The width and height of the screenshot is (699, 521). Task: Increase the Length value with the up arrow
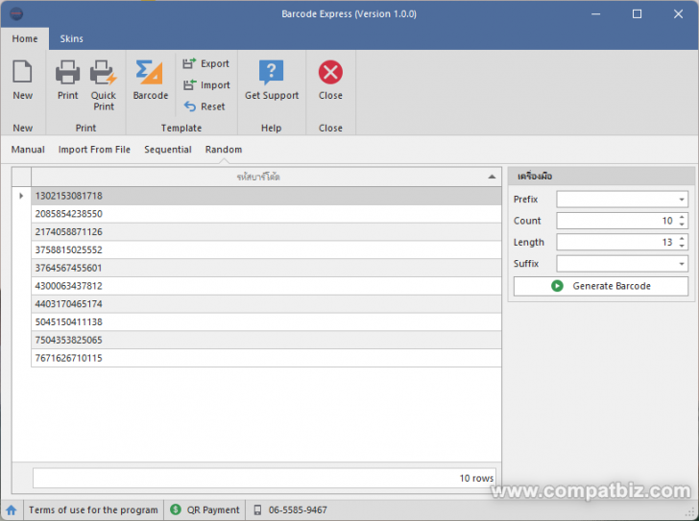(682, 239)
